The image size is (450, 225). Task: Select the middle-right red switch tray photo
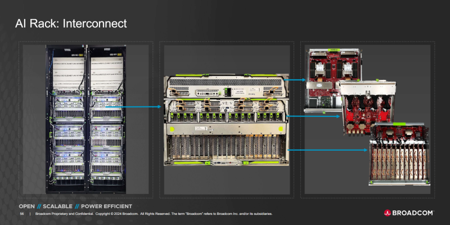pos(364,107)
